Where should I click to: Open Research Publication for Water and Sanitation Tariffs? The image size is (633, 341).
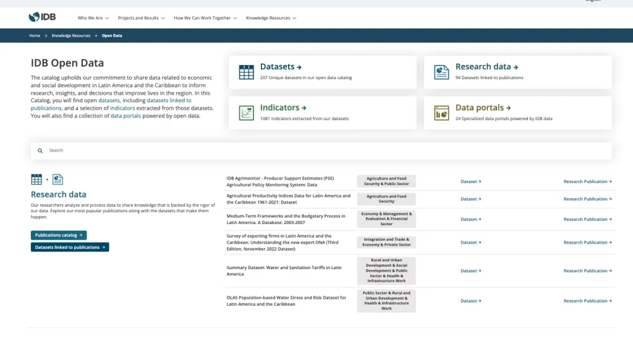click(587, 271)
